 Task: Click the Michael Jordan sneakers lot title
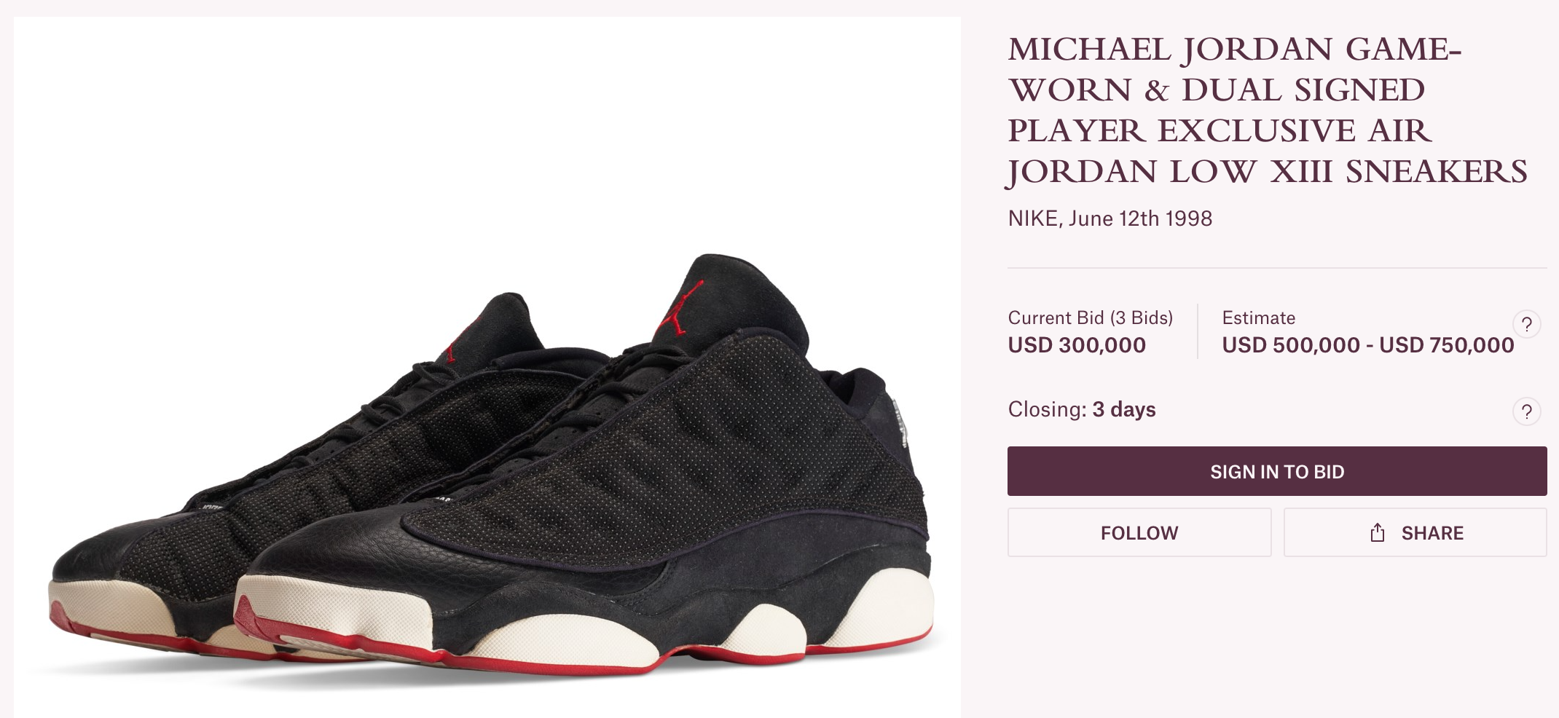pos(1268,111)
